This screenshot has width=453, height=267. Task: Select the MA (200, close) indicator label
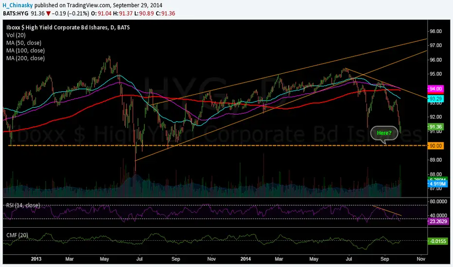coord(25,58)
